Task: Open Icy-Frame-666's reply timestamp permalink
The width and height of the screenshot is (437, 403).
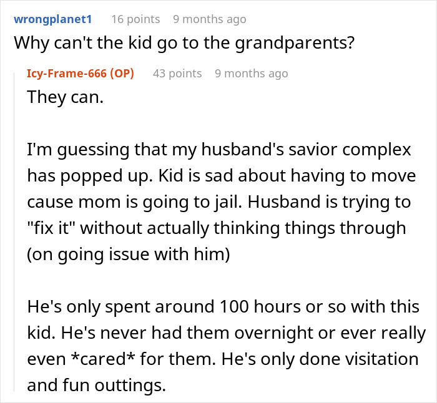Action: coord(251,74)
